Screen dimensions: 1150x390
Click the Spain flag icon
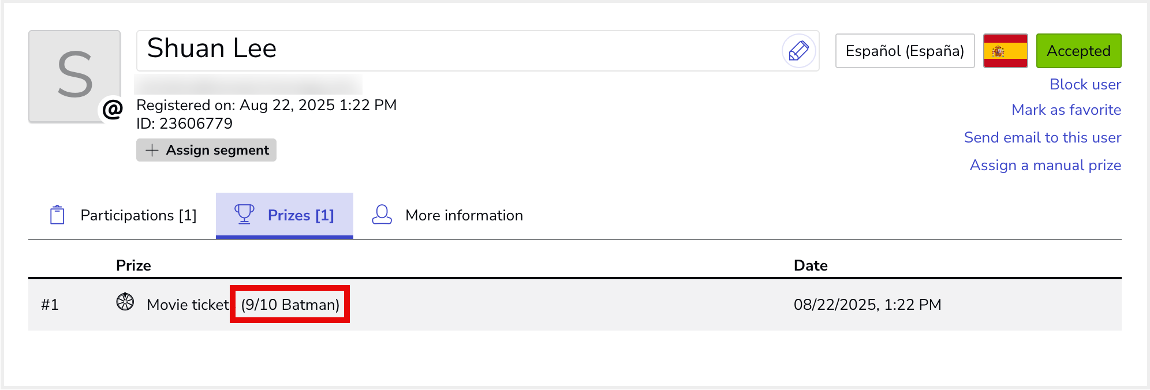click(x=1005, y=51)
